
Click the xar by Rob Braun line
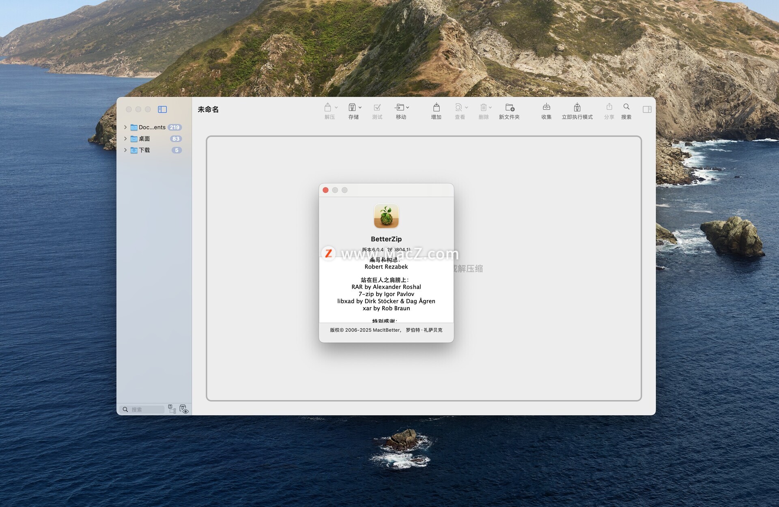tap(386, 308)
